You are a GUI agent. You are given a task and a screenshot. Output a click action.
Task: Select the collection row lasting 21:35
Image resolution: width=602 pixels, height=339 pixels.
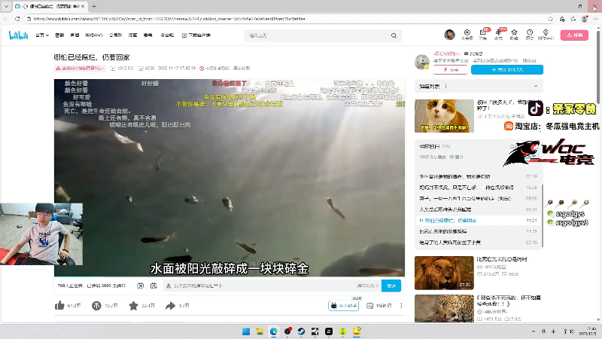(478, 231)
